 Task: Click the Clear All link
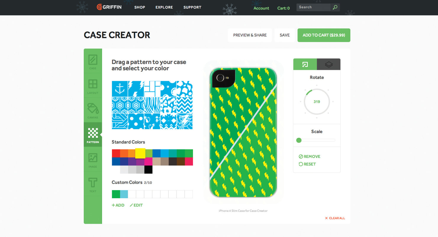335,218
